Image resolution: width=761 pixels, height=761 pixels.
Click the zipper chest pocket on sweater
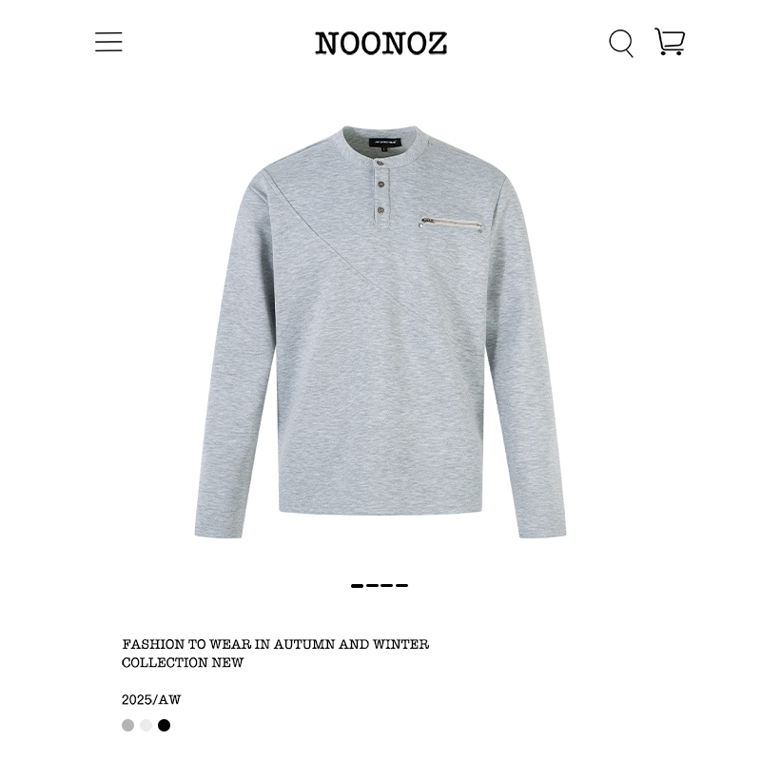[451, 225]
